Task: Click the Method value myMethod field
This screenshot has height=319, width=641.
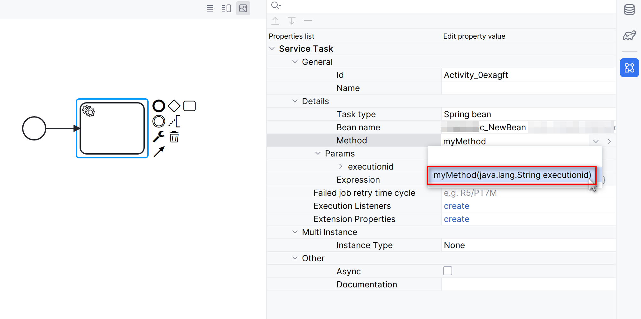Action: tap(515, 141)
